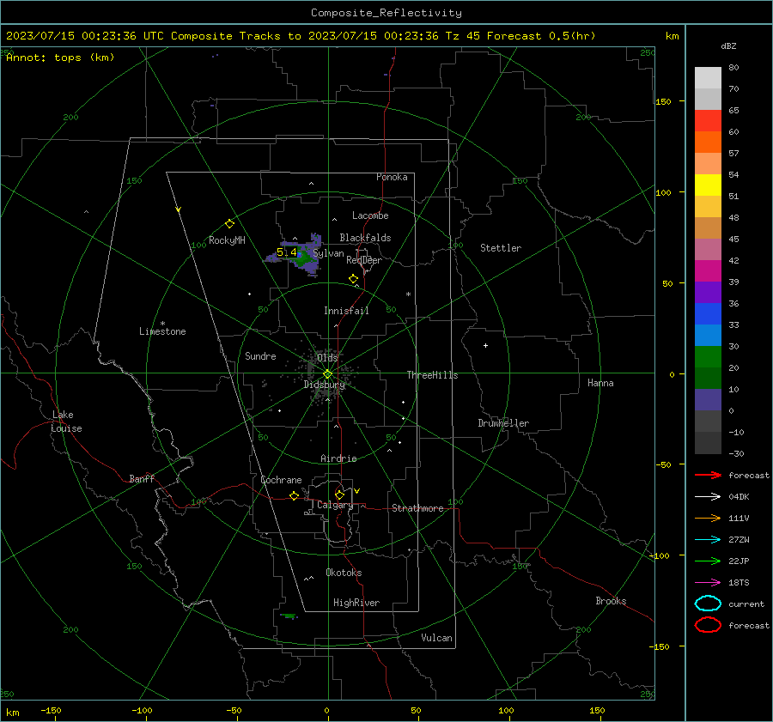Click the RedDeer city label
The height and width of the screenshot is (722, 773).
coord(364,260)
